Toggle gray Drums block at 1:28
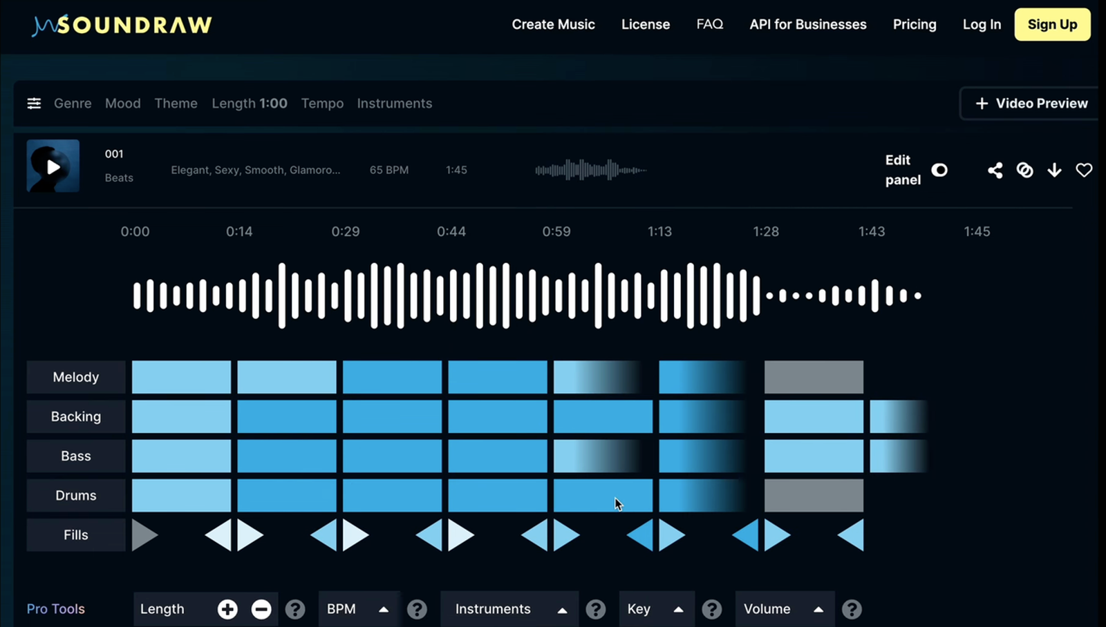The width and height of the screenshot is (1106, 627). (x=814, y=495)
